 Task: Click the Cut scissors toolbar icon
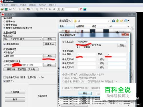(x=20, y=9)
